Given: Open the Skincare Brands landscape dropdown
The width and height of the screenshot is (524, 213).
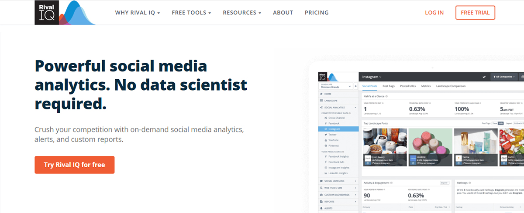Looking at the screenshot, I should pyautogui.click(x=336, y=86).
